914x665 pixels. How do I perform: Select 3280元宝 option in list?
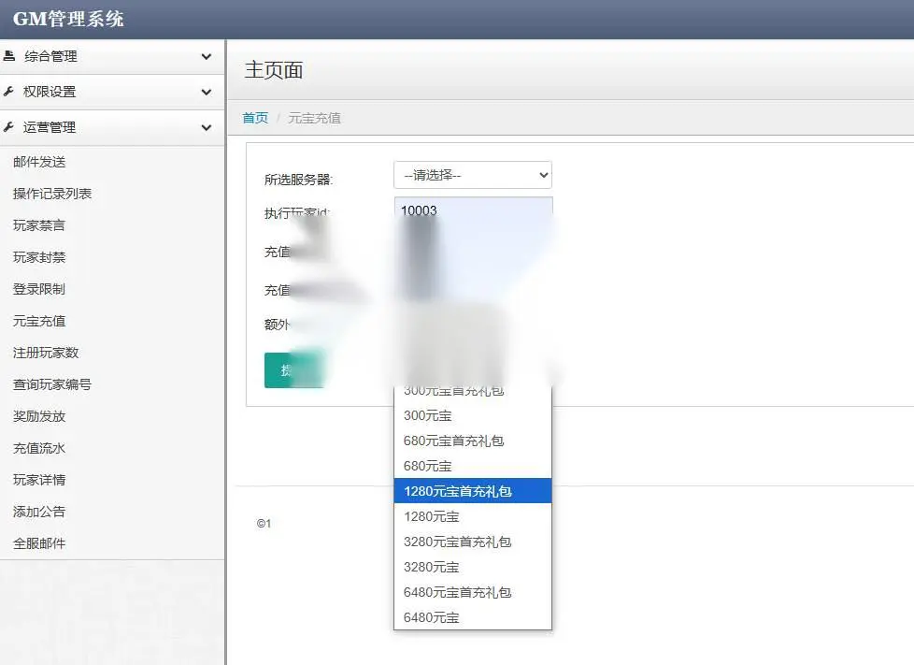tap(473, 567)
